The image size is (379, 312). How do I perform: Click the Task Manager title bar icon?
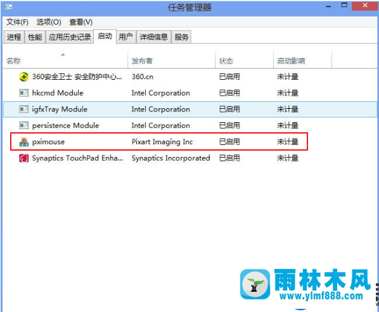(8, 7)
